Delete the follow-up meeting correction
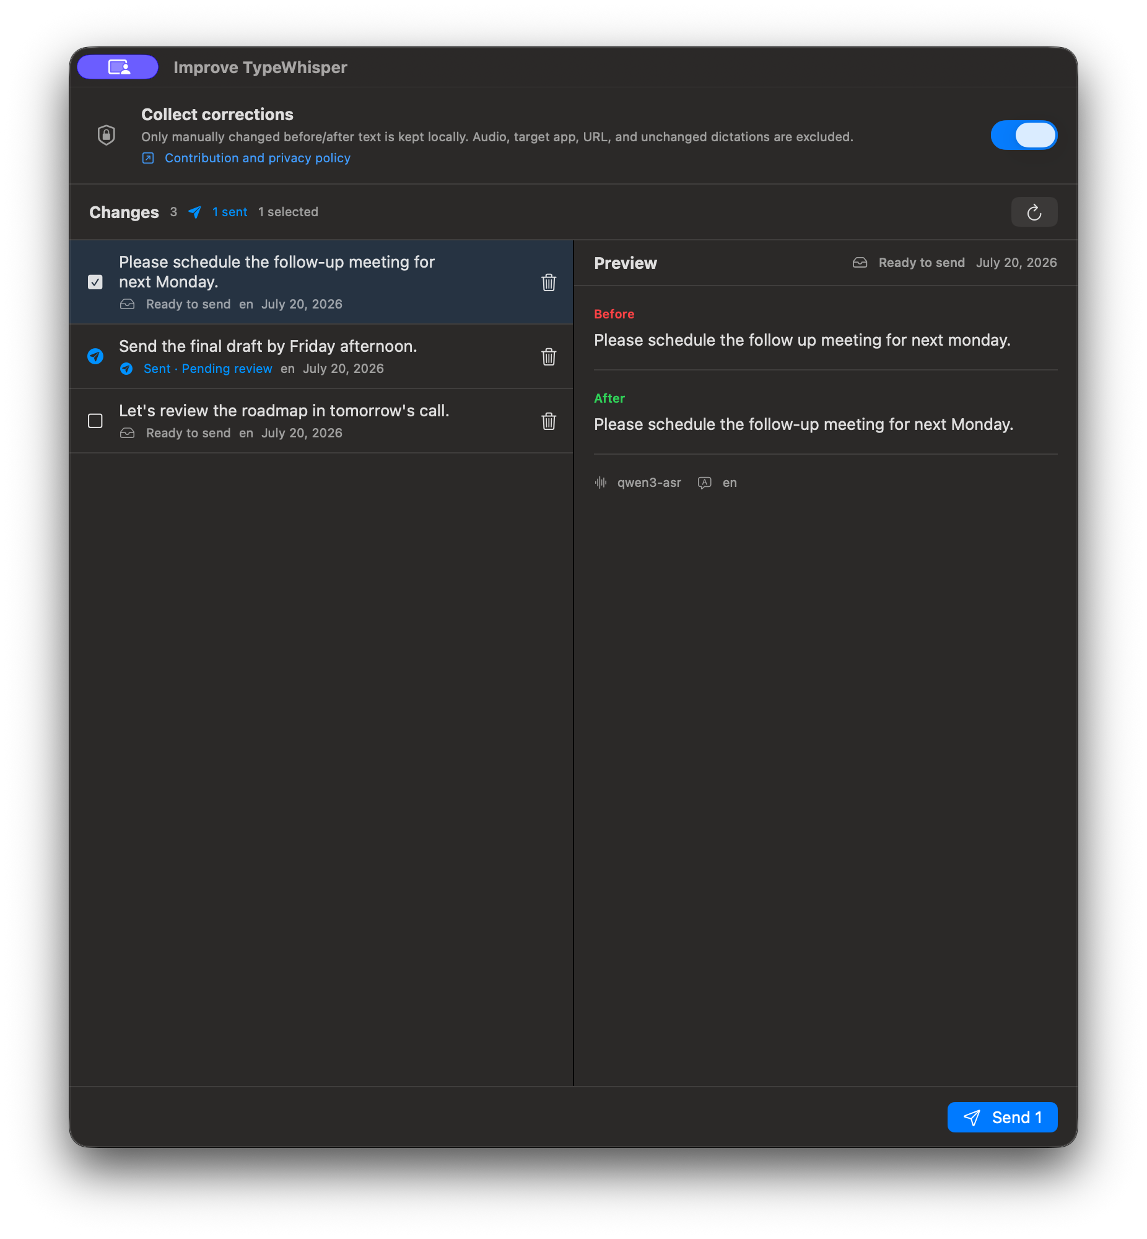The image size is (1147, 1239). tap(549, 282)
